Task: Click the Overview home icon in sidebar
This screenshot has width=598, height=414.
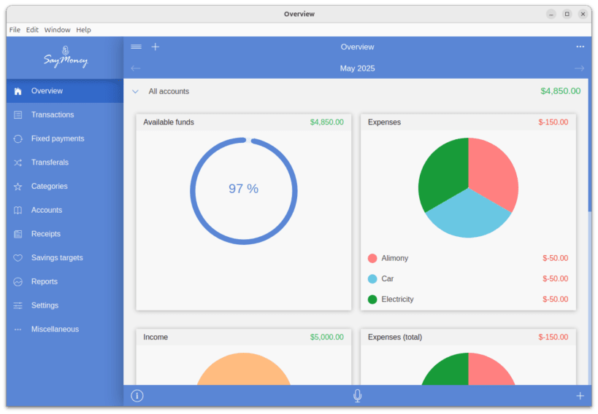Action: (18, 91)
